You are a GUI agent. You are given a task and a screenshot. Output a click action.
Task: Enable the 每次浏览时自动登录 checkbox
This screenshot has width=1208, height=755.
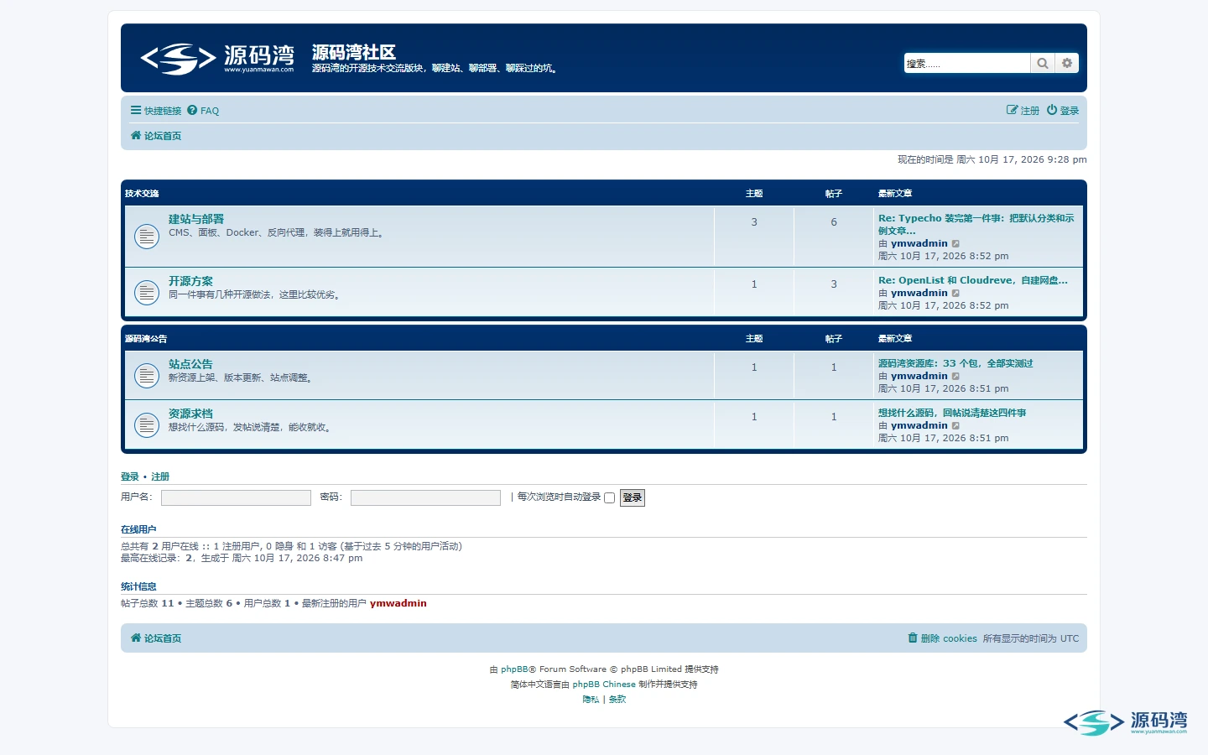click(x=610, y=498)
